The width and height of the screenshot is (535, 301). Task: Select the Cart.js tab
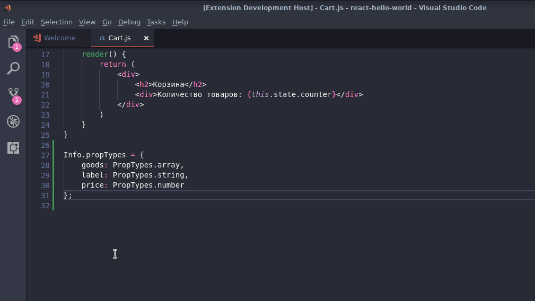pos(119,38)
